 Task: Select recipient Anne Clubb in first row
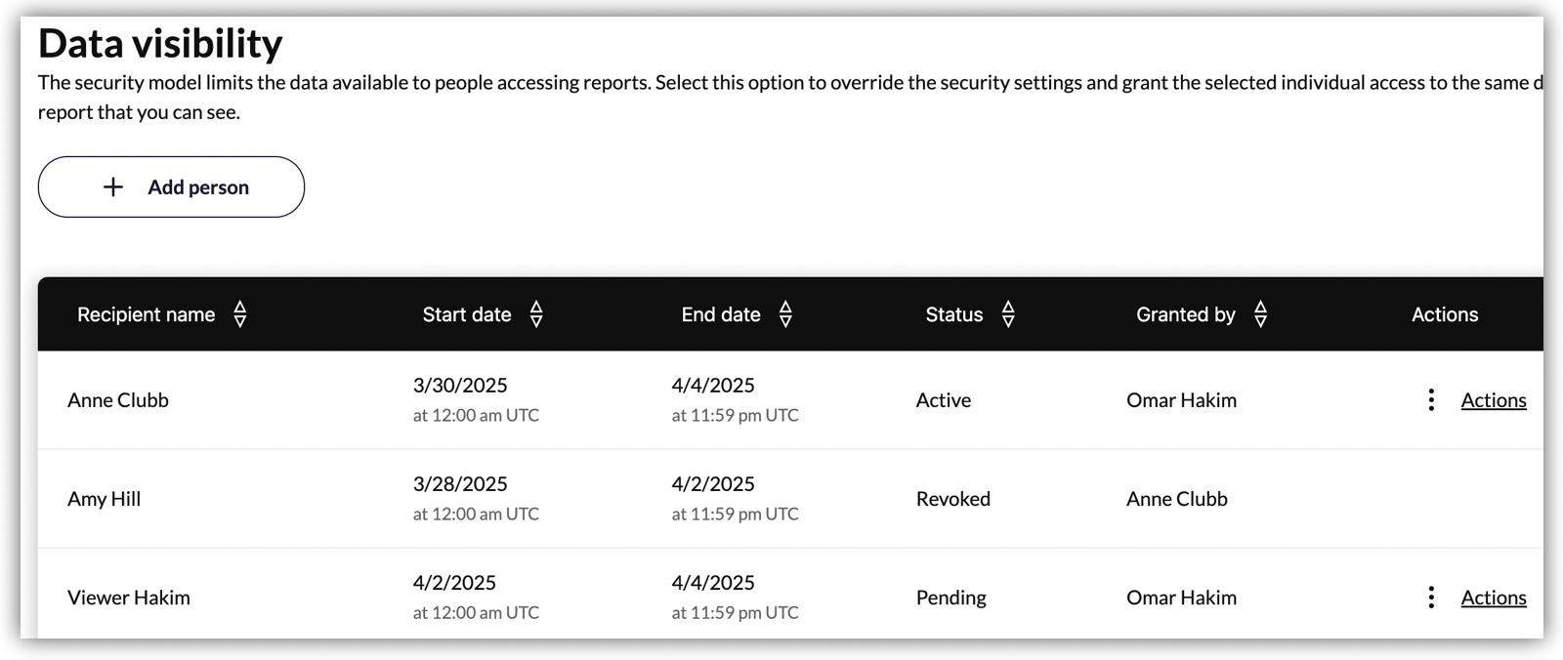point(118,400)
